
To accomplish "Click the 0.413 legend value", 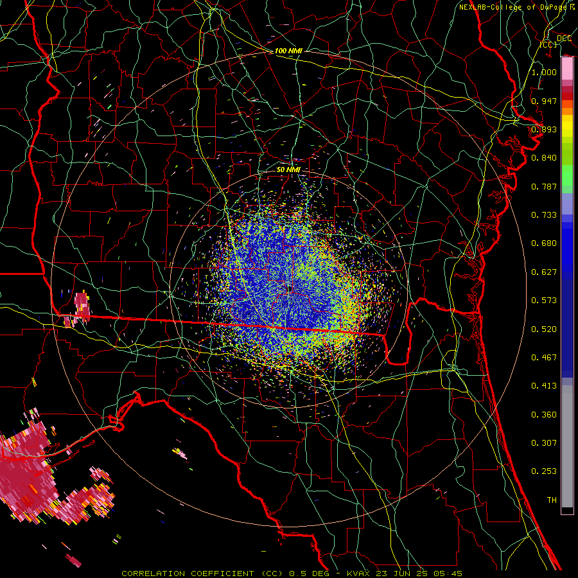I will (x=544, y=386).
